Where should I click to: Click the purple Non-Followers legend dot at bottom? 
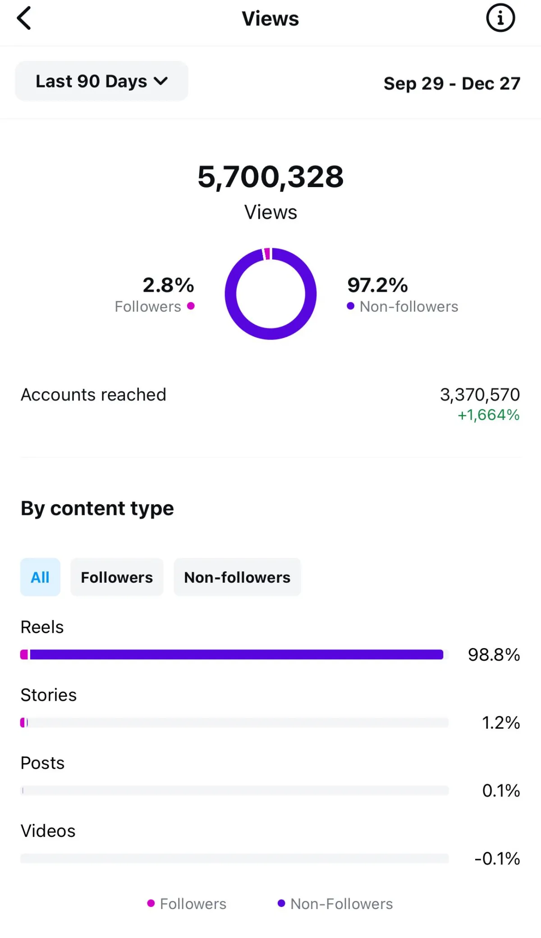pyautogui.click(x=281, y=903)
